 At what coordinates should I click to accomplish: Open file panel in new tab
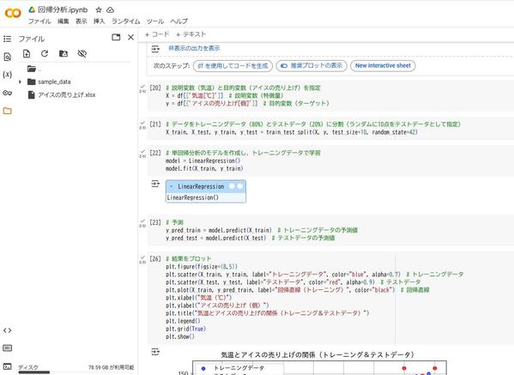pyautogui.click(x=116, y=37)
